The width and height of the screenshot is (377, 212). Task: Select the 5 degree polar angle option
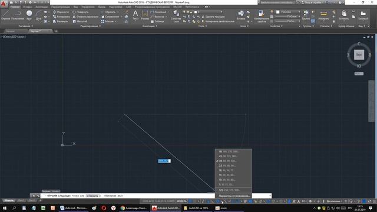click(233, 184)
